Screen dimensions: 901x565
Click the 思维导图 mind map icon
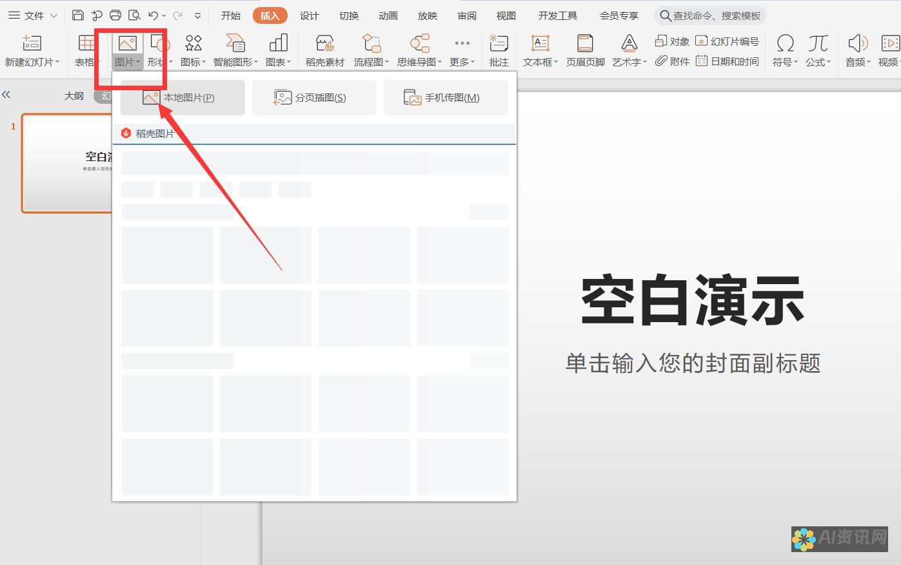click(419, 43)
